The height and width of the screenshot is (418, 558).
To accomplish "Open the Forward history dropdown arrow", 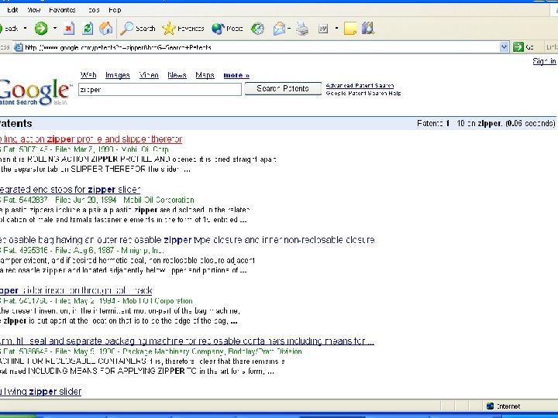I will click(x=55, y=28).
